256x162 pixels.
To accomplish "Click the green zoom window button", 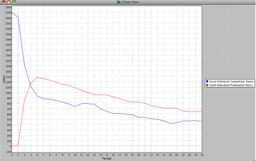I will pyautogui.click(x=14, y=2).
